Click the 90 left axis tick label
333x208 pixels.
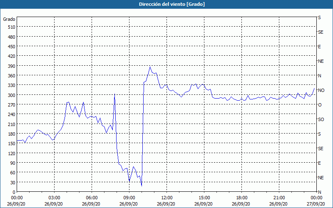click(x=13, y=163)
